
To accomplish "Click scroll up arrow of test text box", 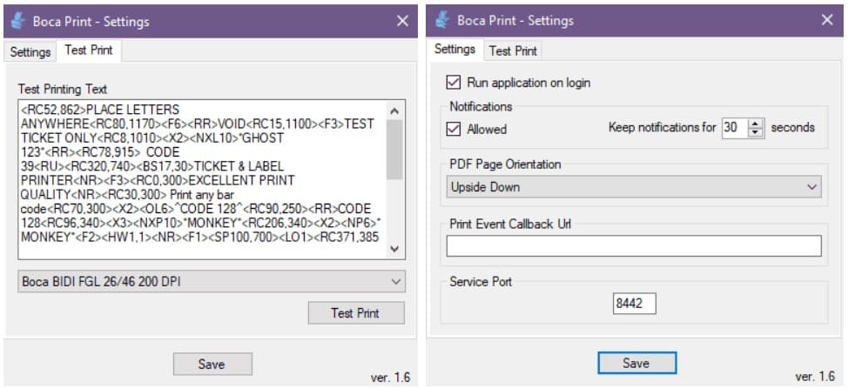I will (394, 110).
